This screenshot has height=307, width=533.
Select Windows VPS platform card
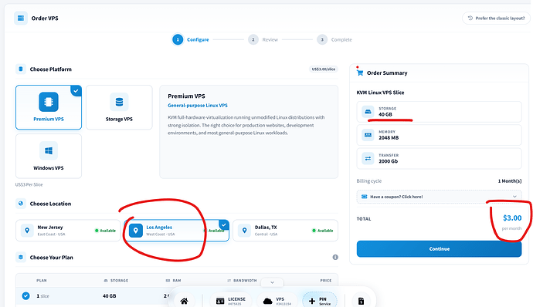(x=49, y=156)
